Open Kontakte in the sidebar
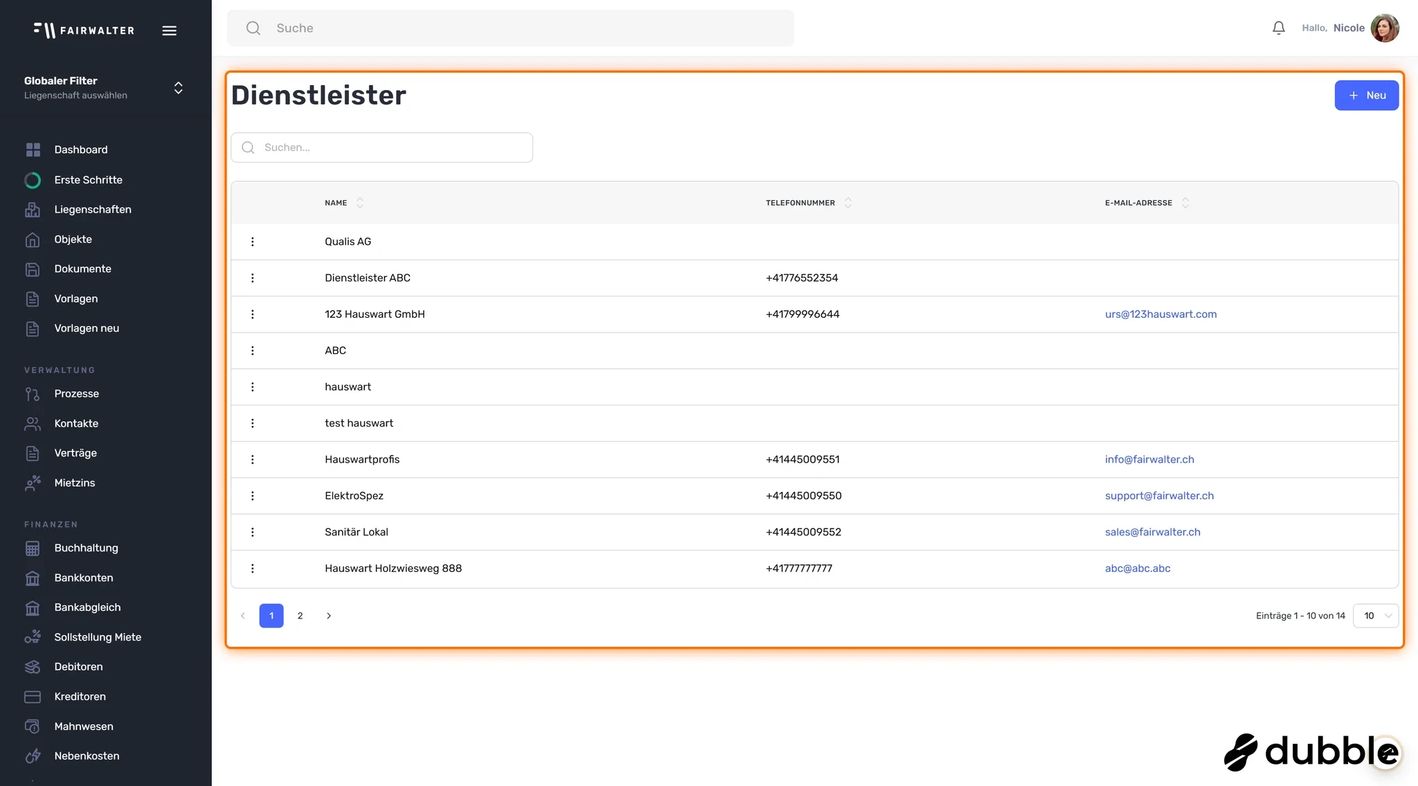 [76, 423]
